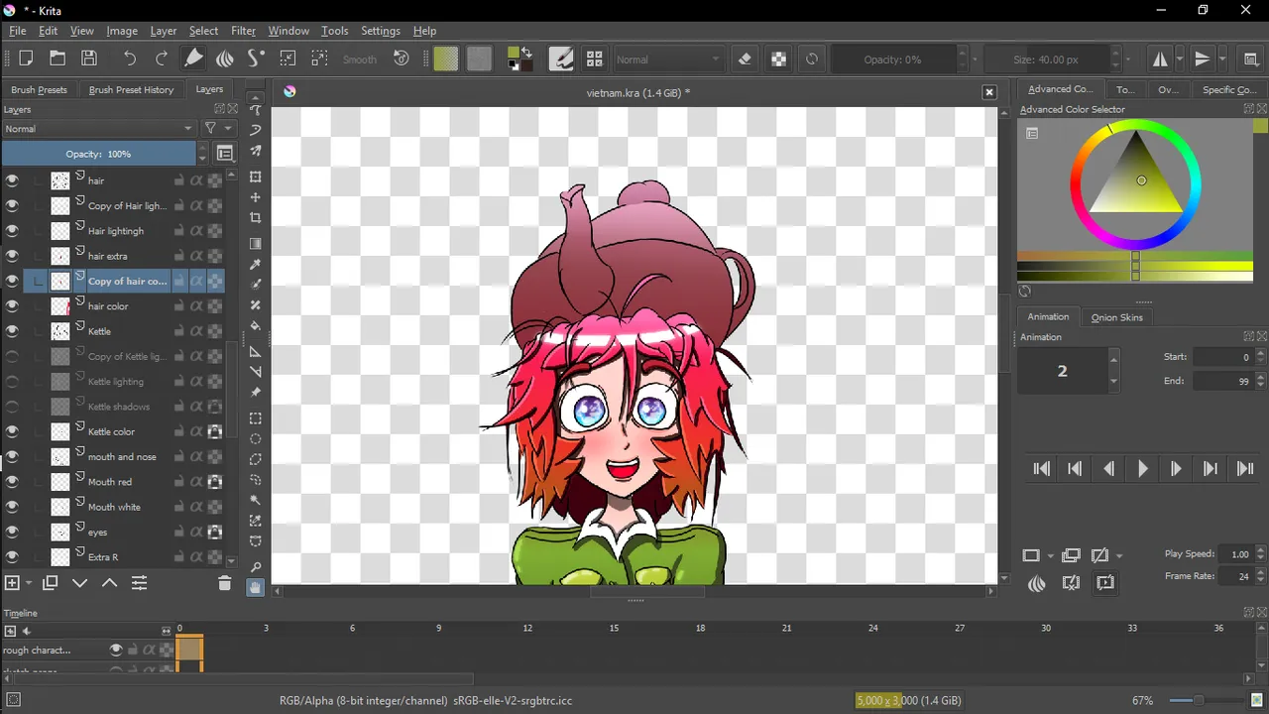Move the layer down

pos(80,583)
